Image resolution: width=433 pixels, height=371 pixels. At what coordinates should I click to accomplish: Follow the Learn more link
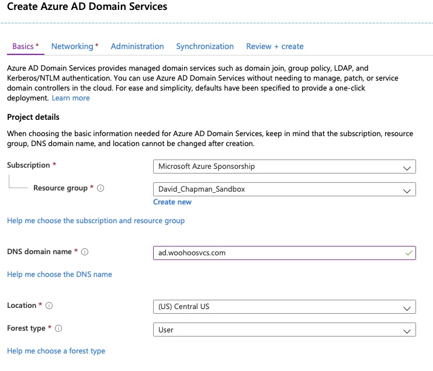[71, 98]
